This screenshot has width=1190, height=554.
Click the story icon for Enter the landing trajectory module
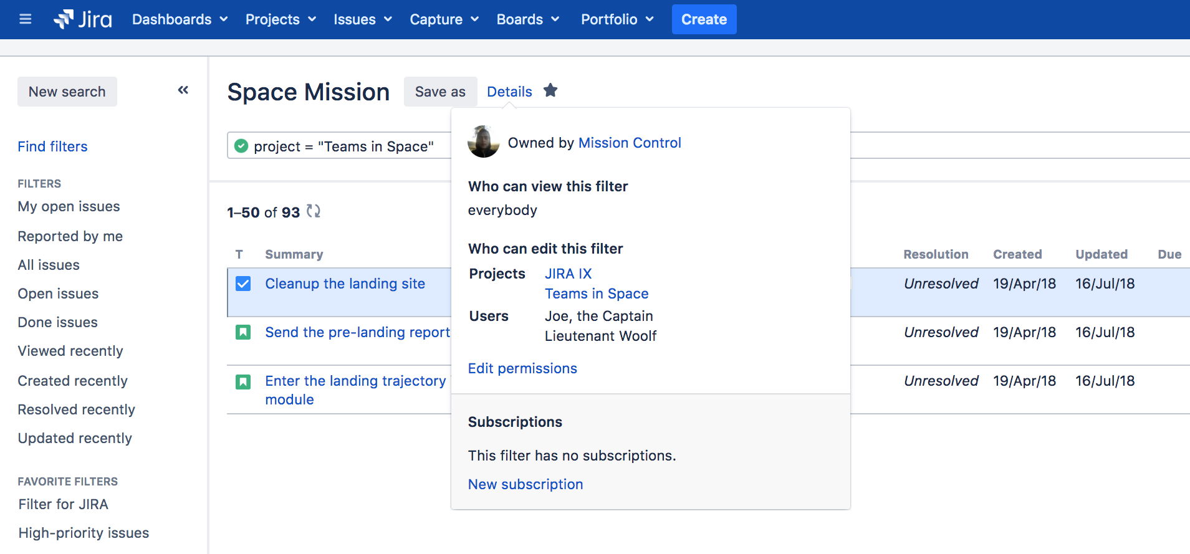pyautogui.click(x=243, y=381)
